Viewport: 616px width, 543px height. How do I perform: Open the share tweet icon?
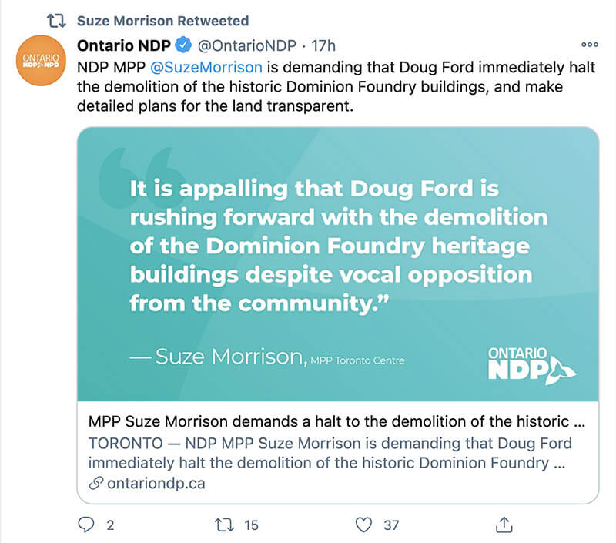(504, 525)
